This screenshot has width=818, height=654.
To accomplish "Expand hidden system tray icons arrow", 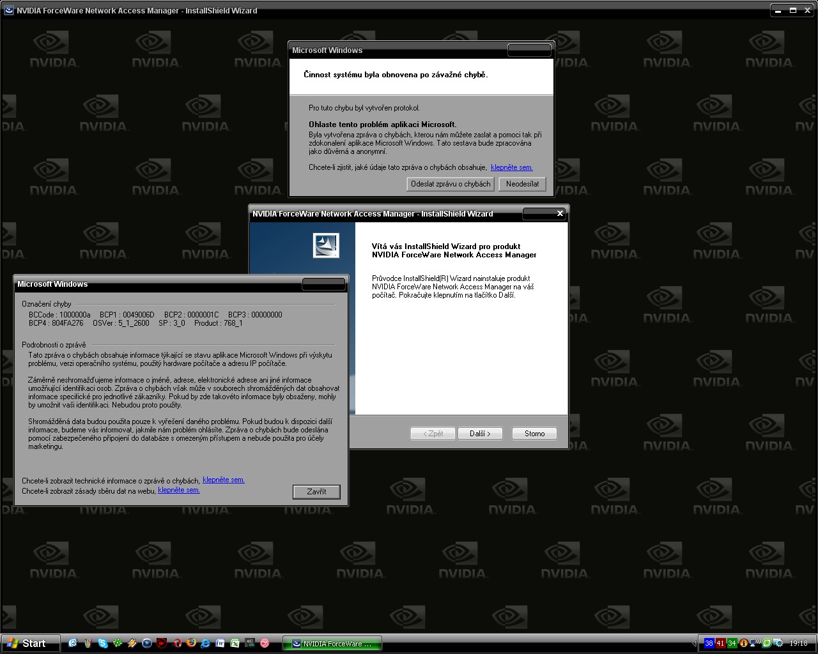I will pyautogui.click(x=695, y=643).
